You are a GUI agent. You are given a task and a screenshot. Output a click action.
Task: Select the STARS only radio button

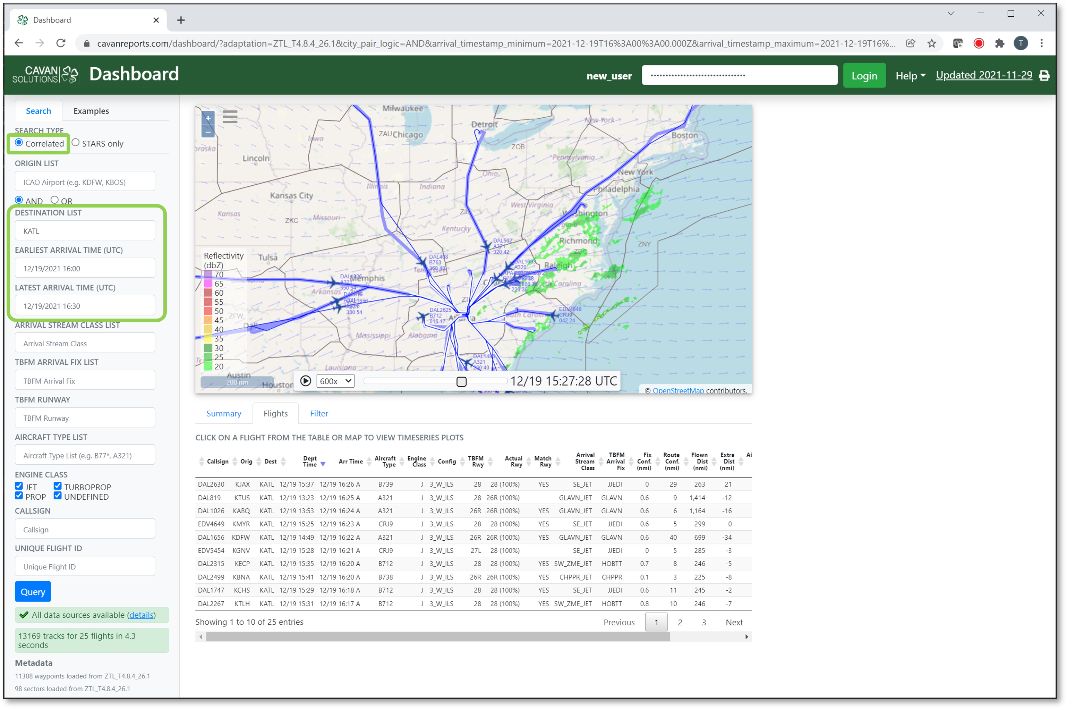click(76, 143)
